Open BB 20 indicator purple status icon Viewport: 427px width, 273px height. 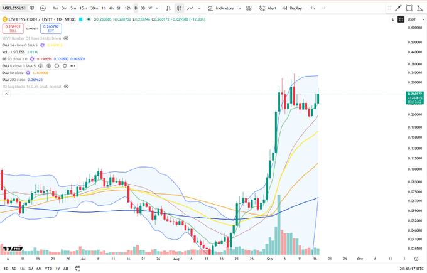pos(32,59)
